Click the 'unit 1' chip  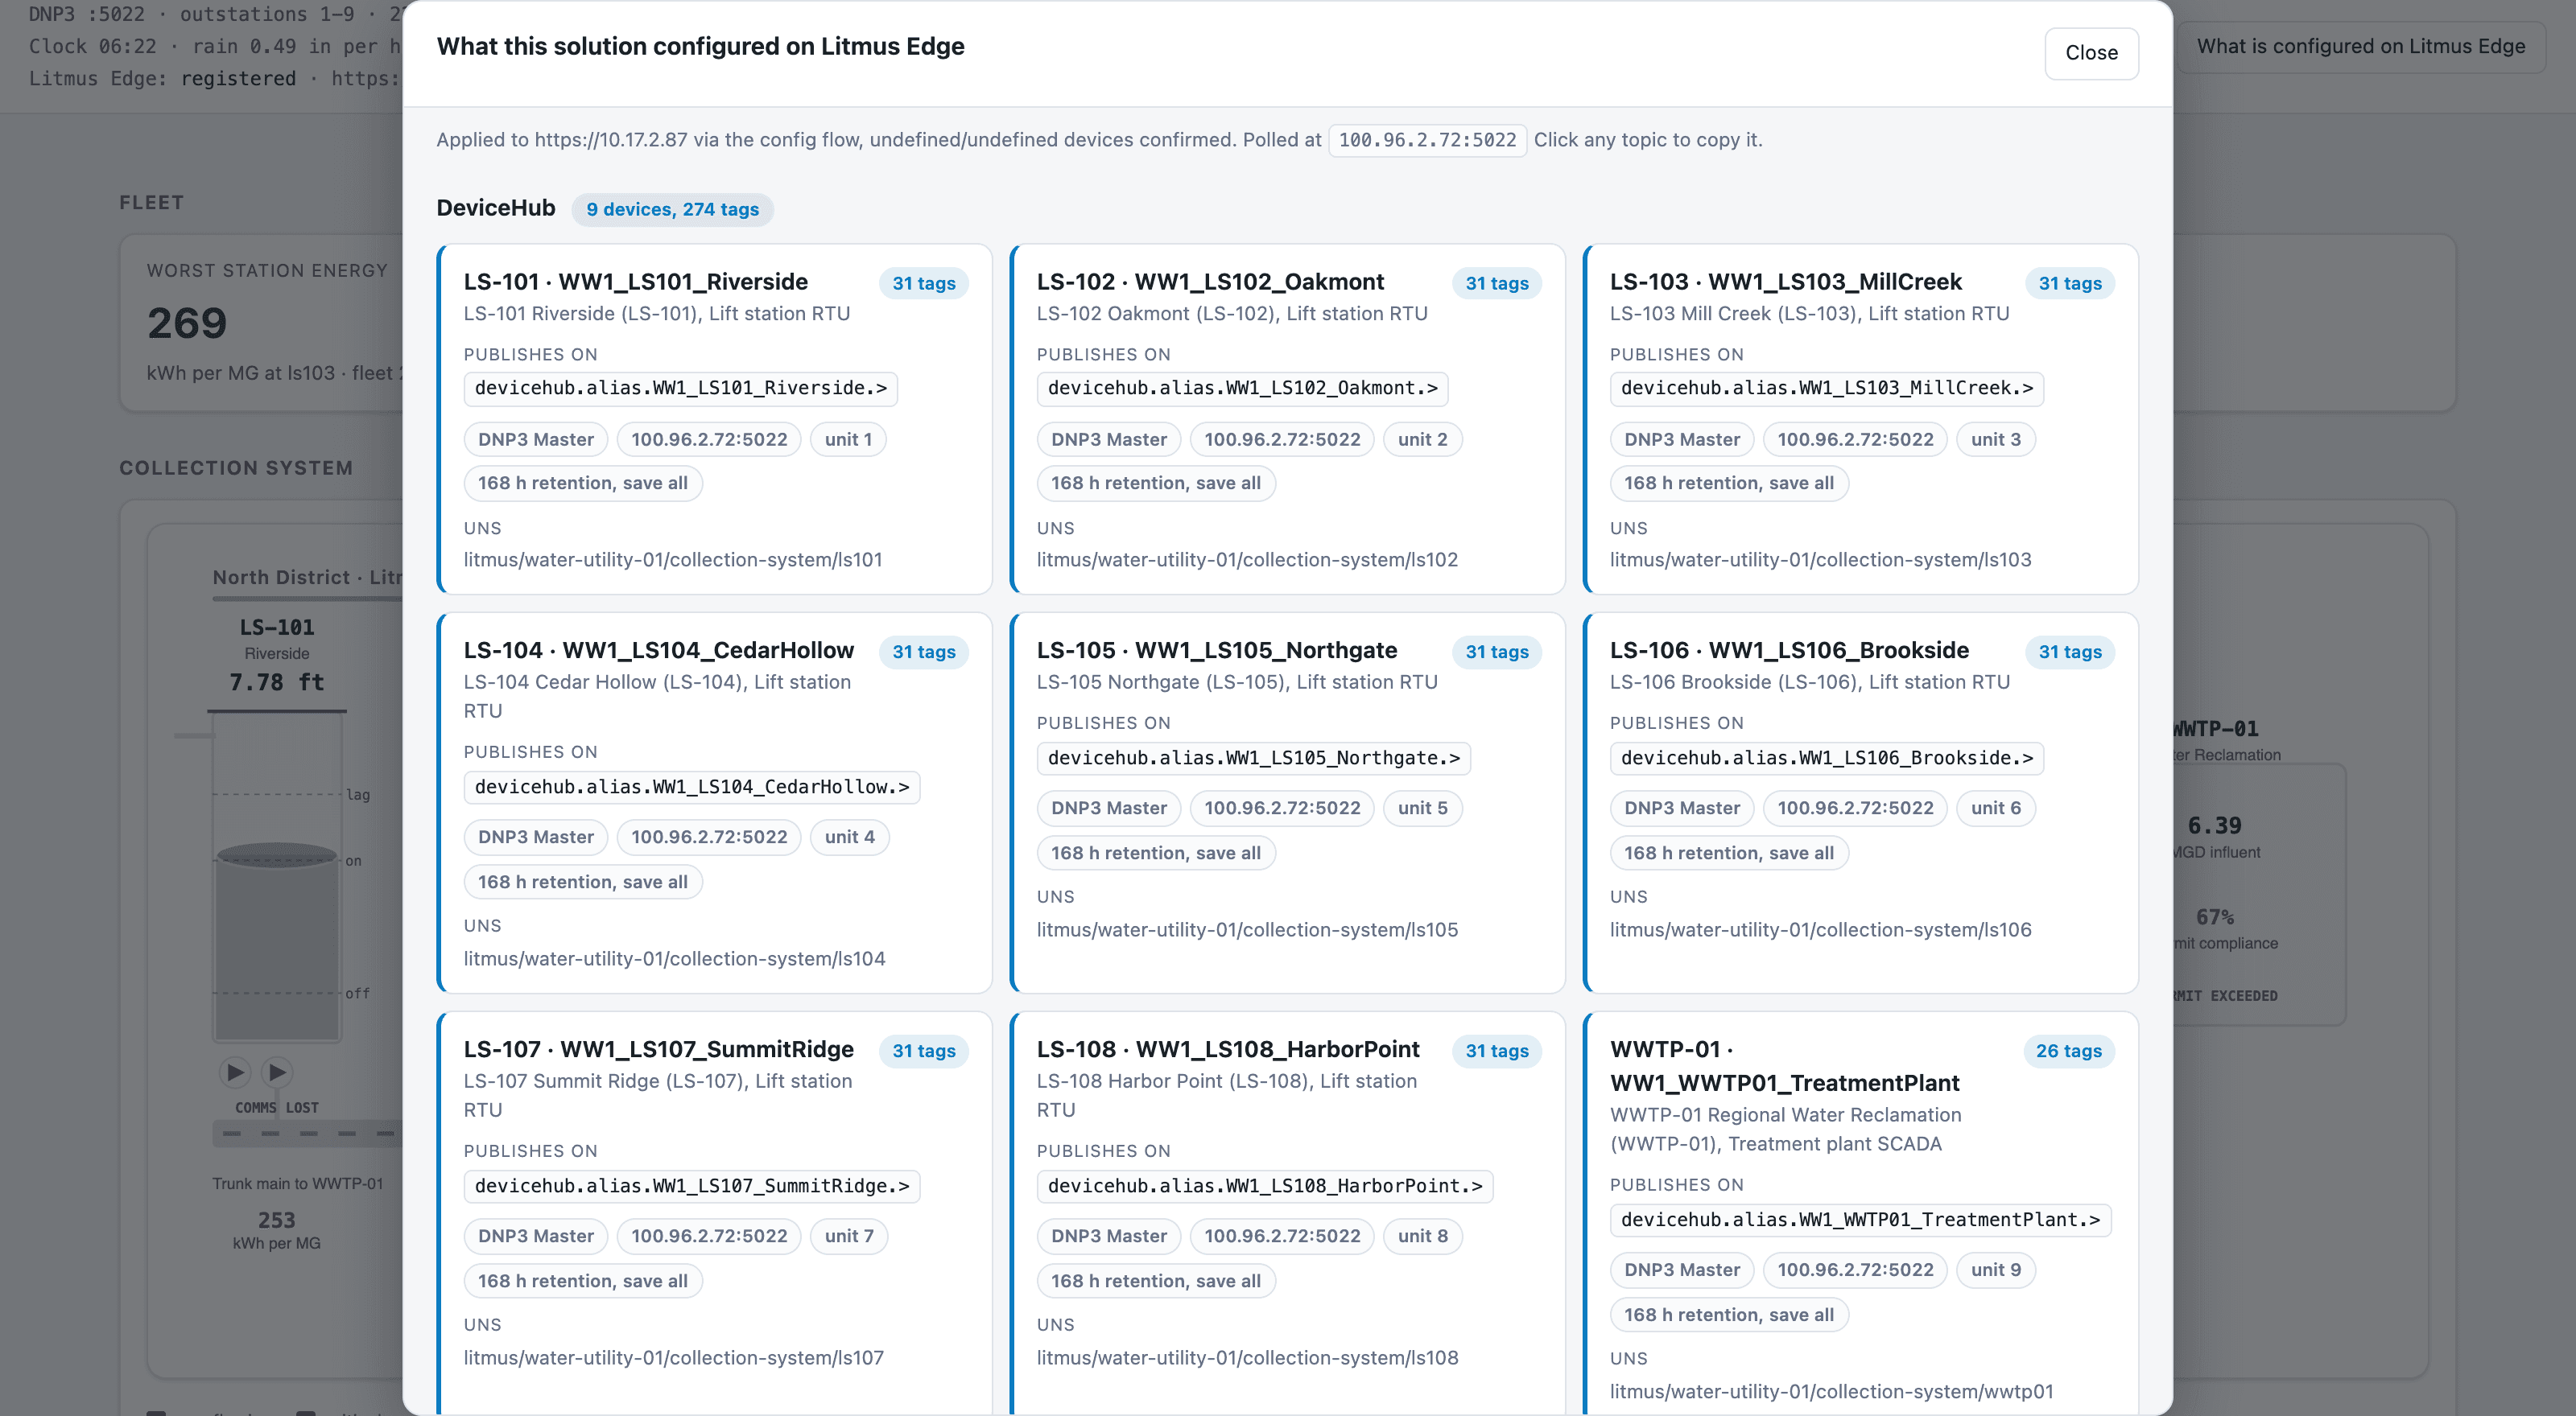[848, 438]
